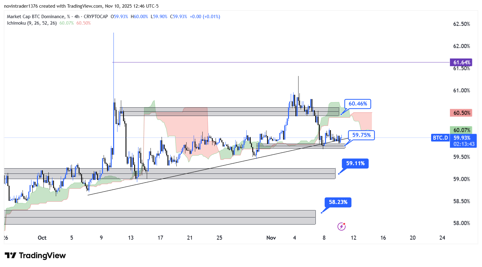
Task: Click the green 60.07% Ichimoku price label
Action: click(x=462, y=130)
